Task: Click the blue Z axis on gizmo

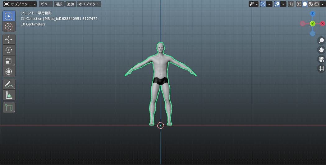Action: [313, 14]
